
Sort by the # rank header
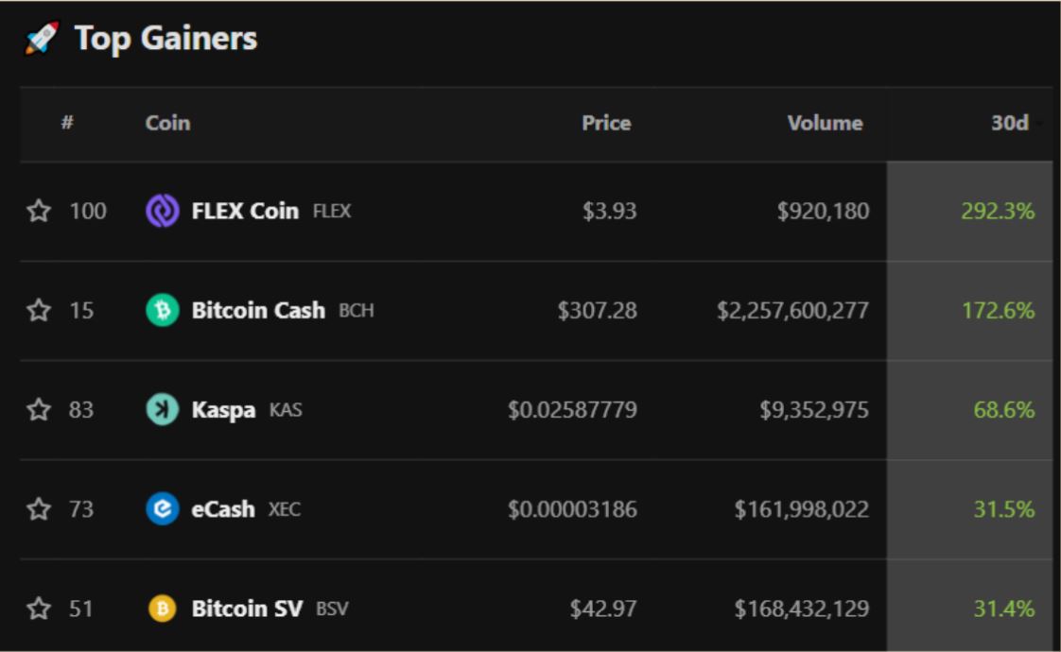67,124
